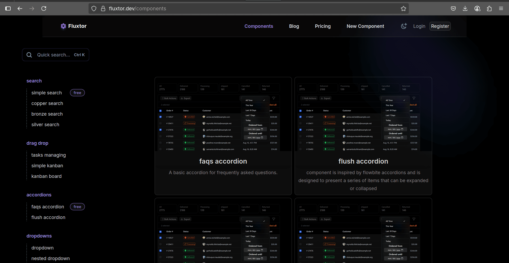The height and width of the screenshot is (263, 509).
Task: Open faqs accordion in sidebar
Action: pyautogui.click(x=48, y=207)
